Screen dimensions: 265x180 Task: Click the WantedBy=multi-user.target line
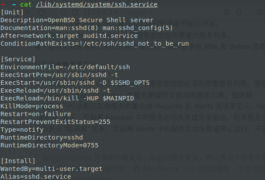52,169
